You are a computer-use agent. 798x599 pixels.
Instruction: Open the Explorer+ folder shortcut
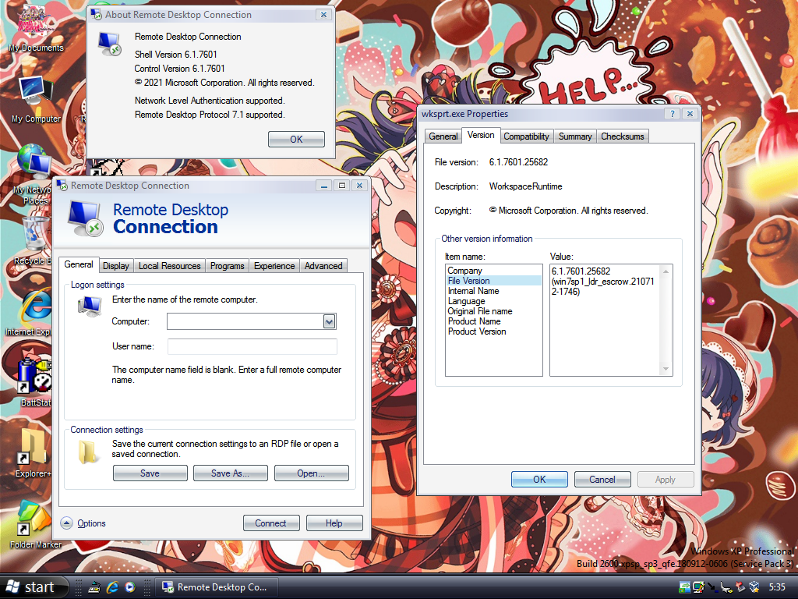click(x=34, y=453)
